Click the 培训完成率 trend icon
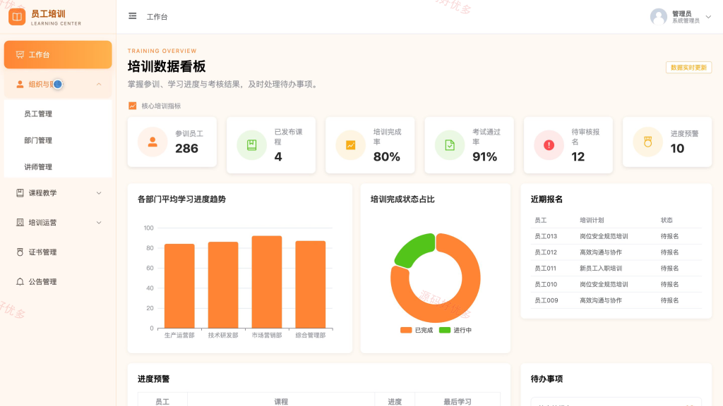The width and height of the screenshot is (723, 406). [350, 145]
